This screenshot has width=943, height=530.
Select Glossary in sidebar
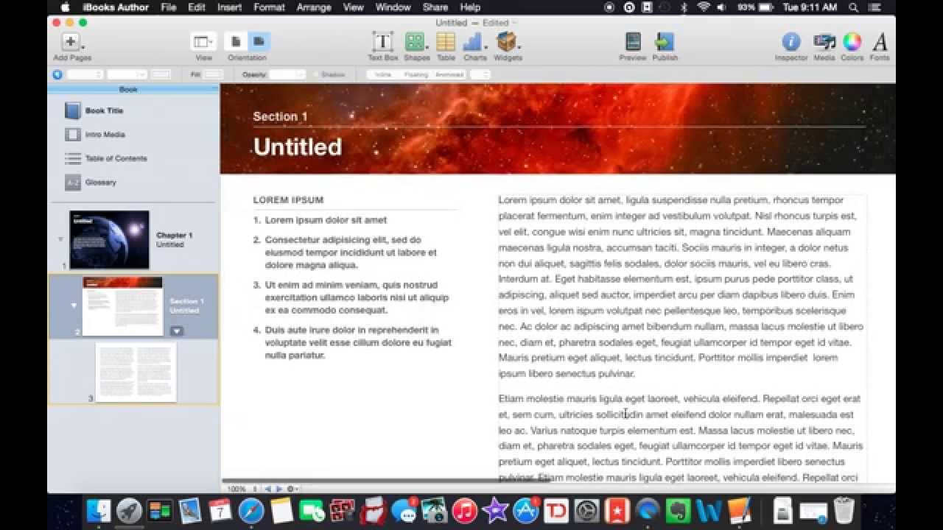click(x=100, y=182)
